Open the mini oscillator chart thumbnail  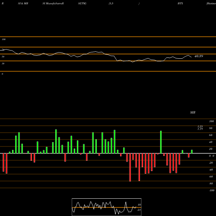click(107, 207)
